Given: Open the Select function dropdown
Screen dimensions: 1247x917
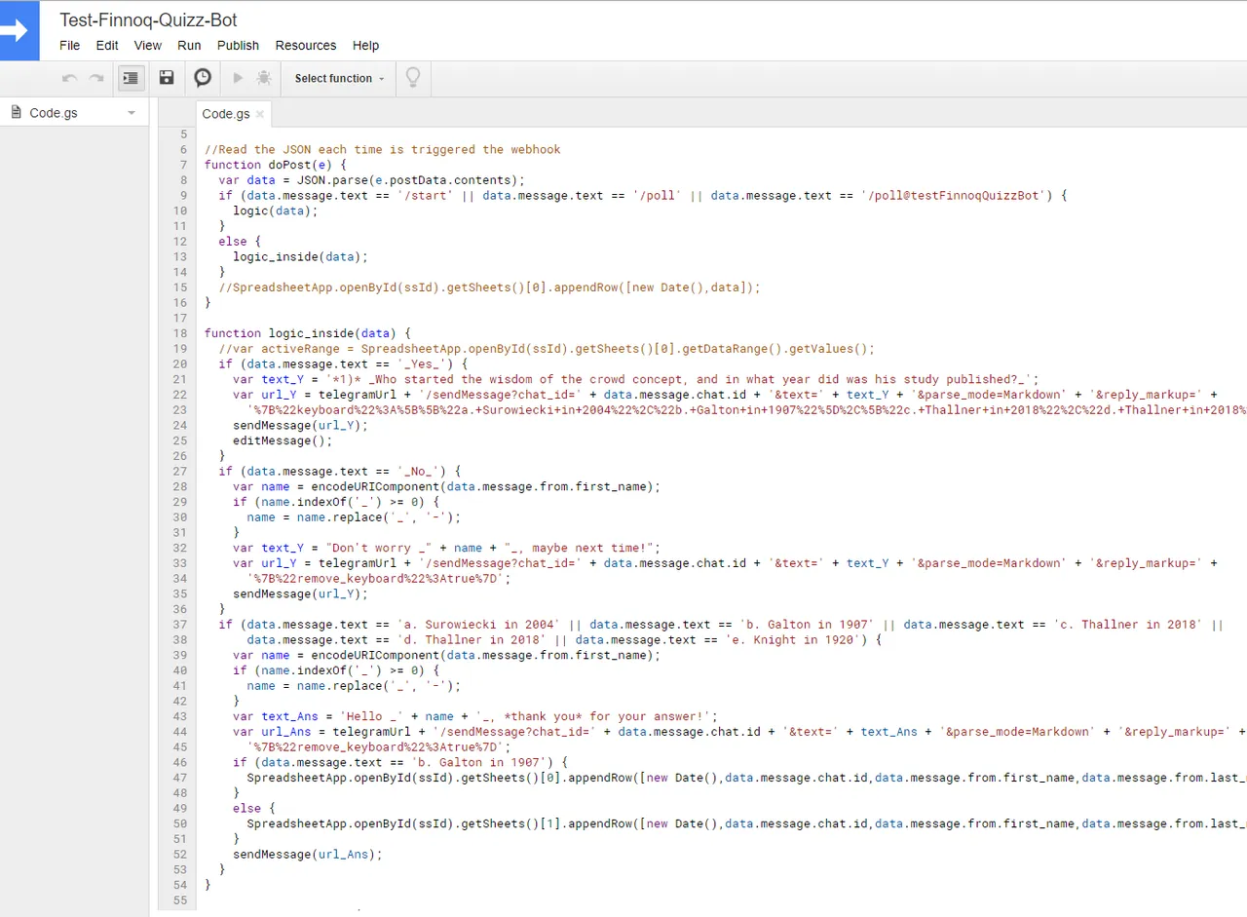Looking at the screenshot, I should [339, 78].
